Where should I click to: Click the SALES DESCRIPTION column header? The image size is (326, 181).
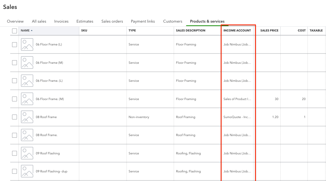click(191, 30)
